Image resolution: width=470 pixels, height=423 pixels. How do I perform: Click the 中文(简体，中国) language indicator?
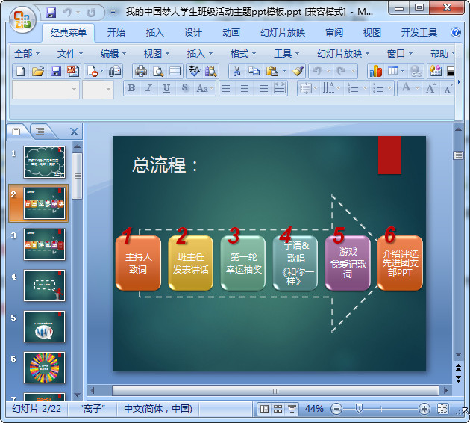158,409
